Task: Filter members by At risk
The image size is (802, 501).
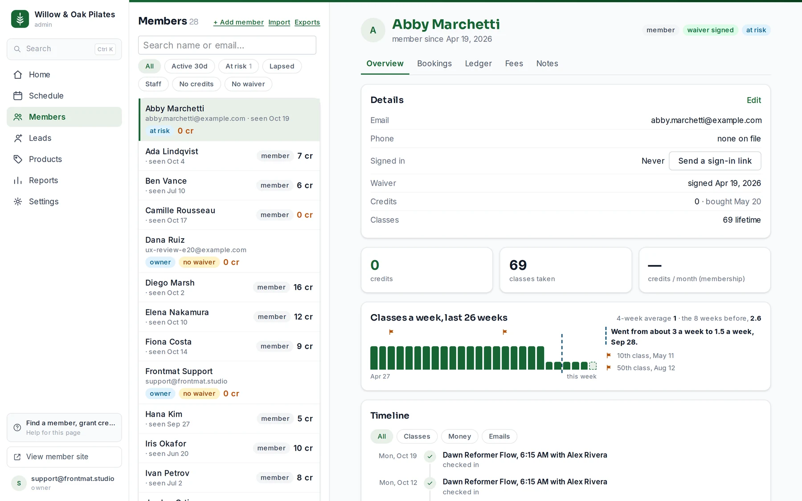Action: 239,66
